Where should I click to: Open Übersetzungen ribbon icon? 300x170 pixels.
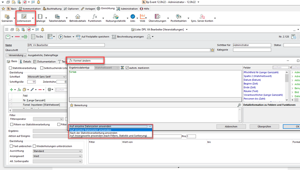coord(157,18)
